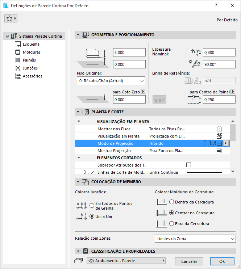This screenshot has height=269, width=241.
Task: Open the Acabamento - Parede layer selector
Action: coord(126,261)
